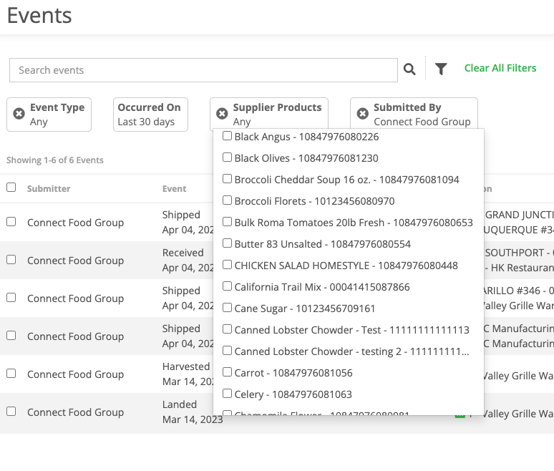Enable the Cane Sugar product option
554x471 pixels.
[227, 308]
